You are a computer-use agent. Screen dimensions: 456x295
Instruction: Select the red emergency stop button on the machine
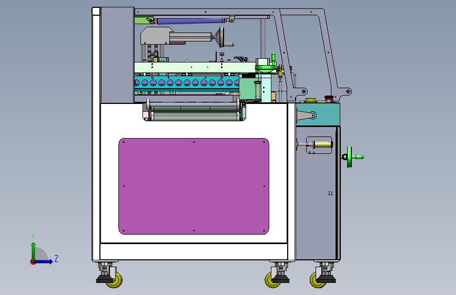tap(329, 98)
